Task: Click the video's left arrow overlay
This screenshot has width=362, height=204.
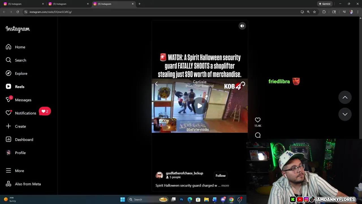Action: click(x=156, y=84)
